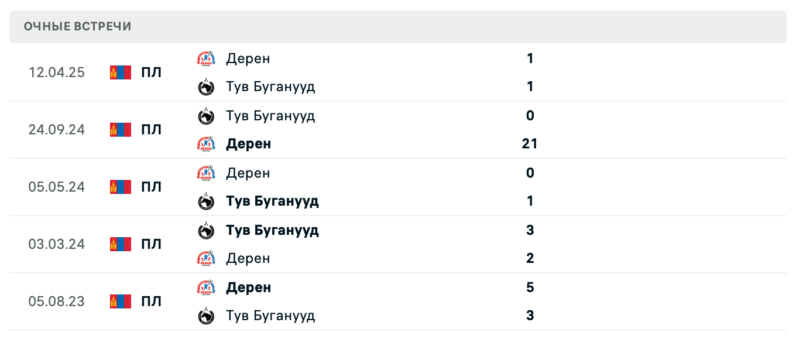Open match dated 05.05.24
Viewport: 796px width, 340px height.
pos(57,187)
